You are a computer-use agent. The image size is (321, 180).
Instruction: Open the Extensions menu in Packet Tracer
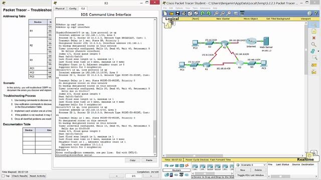[205, 8]
